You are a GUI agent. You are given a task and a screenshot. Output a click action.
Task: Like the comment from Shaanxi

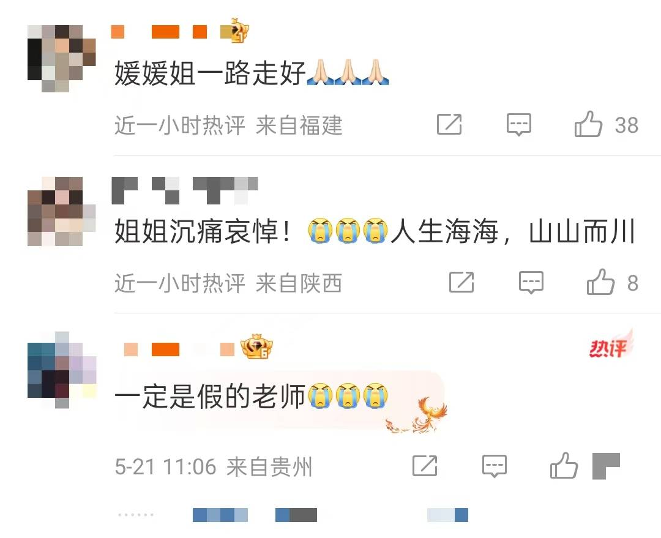click(x=600, y=282)
